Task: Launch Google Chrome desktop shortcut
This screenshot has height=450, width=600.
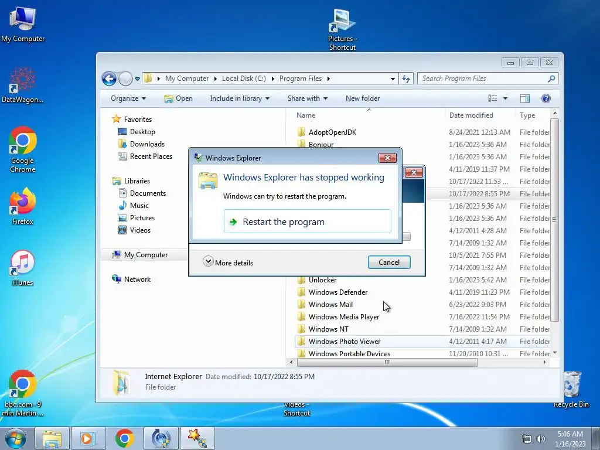Action: [23, 150]
